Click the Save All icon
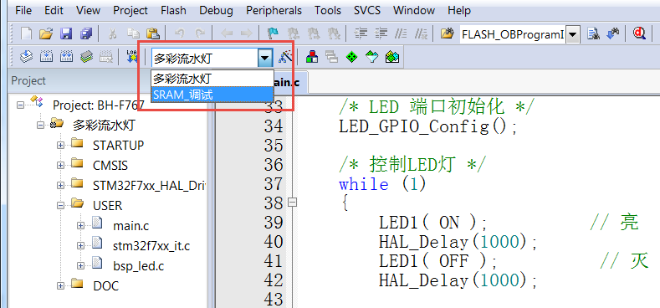Image resolution: width=660 pixels, height=308 pixels. (x=86, y=33)
